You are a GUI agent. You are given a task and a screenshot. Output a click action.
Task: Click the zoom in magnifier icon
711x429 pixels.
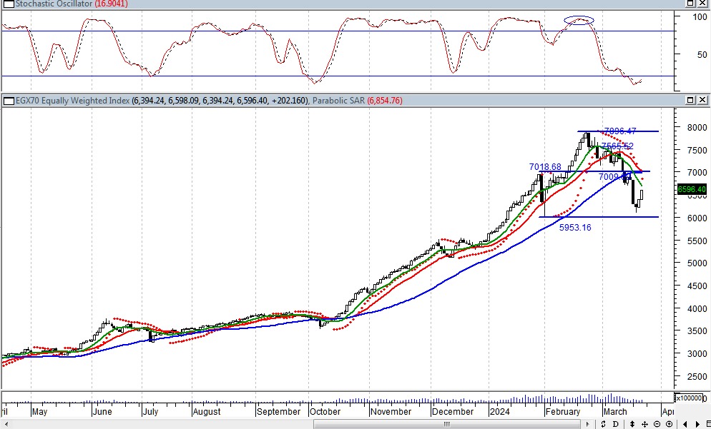669,424
